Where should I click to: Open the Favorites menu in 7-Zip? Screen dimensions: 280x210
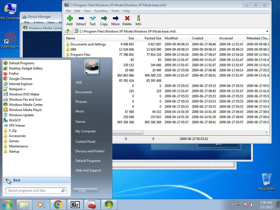pos(101,11)
